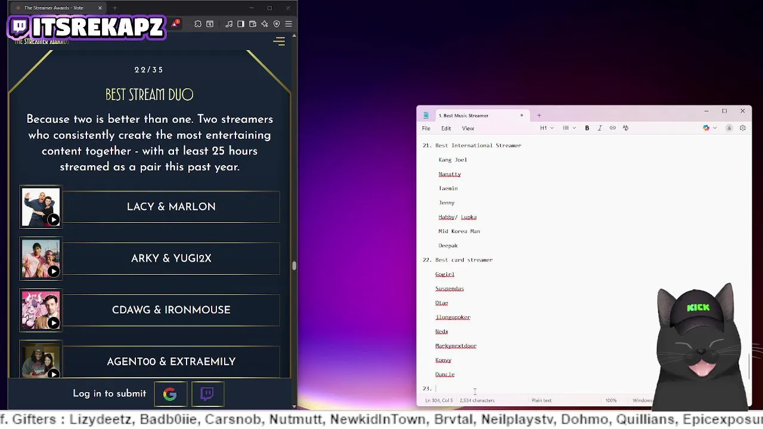Play the Lacy & Marlon clip
The width and height of the screenshot is (763, 429).
click(x=54, y=220)
